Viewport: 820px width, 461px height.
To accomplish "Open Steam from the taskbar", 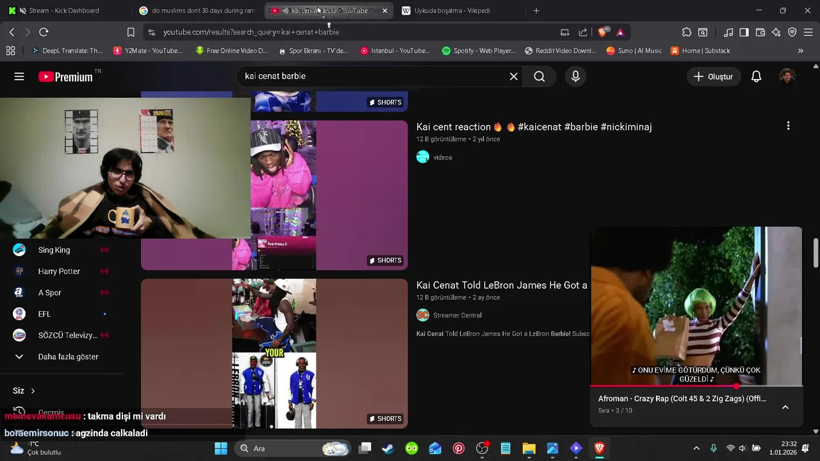I will coord(388,448).
